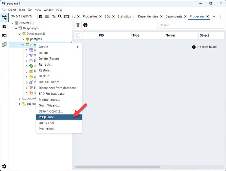This screenshot has height=171, width=226.
Task: Switch to the Statistics tab
Action: click(124, 16)
